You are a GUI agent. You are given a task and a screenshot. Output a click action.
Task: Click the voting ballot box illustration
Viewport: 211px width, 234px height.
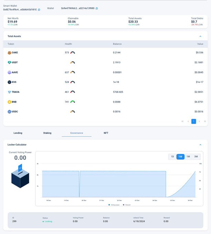20,176
